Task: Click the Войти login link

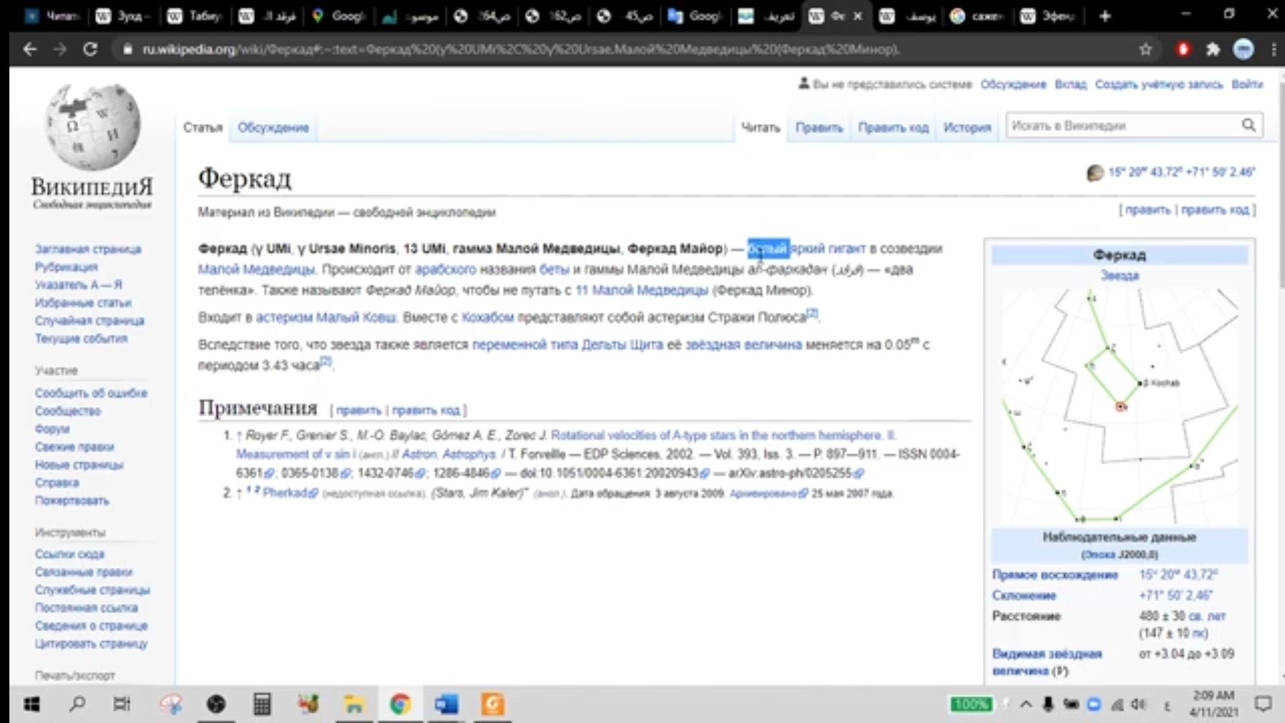Action: (1247, 84)
